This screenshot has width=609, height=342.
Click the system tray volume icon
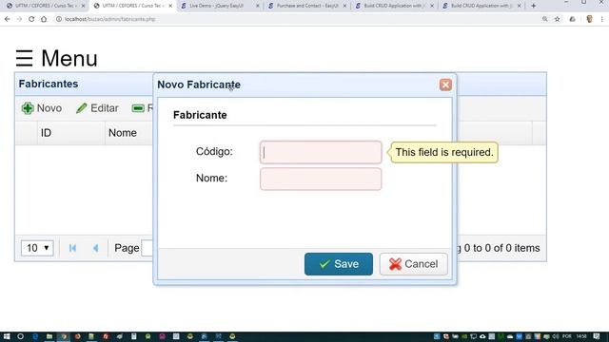coord(556,336)
